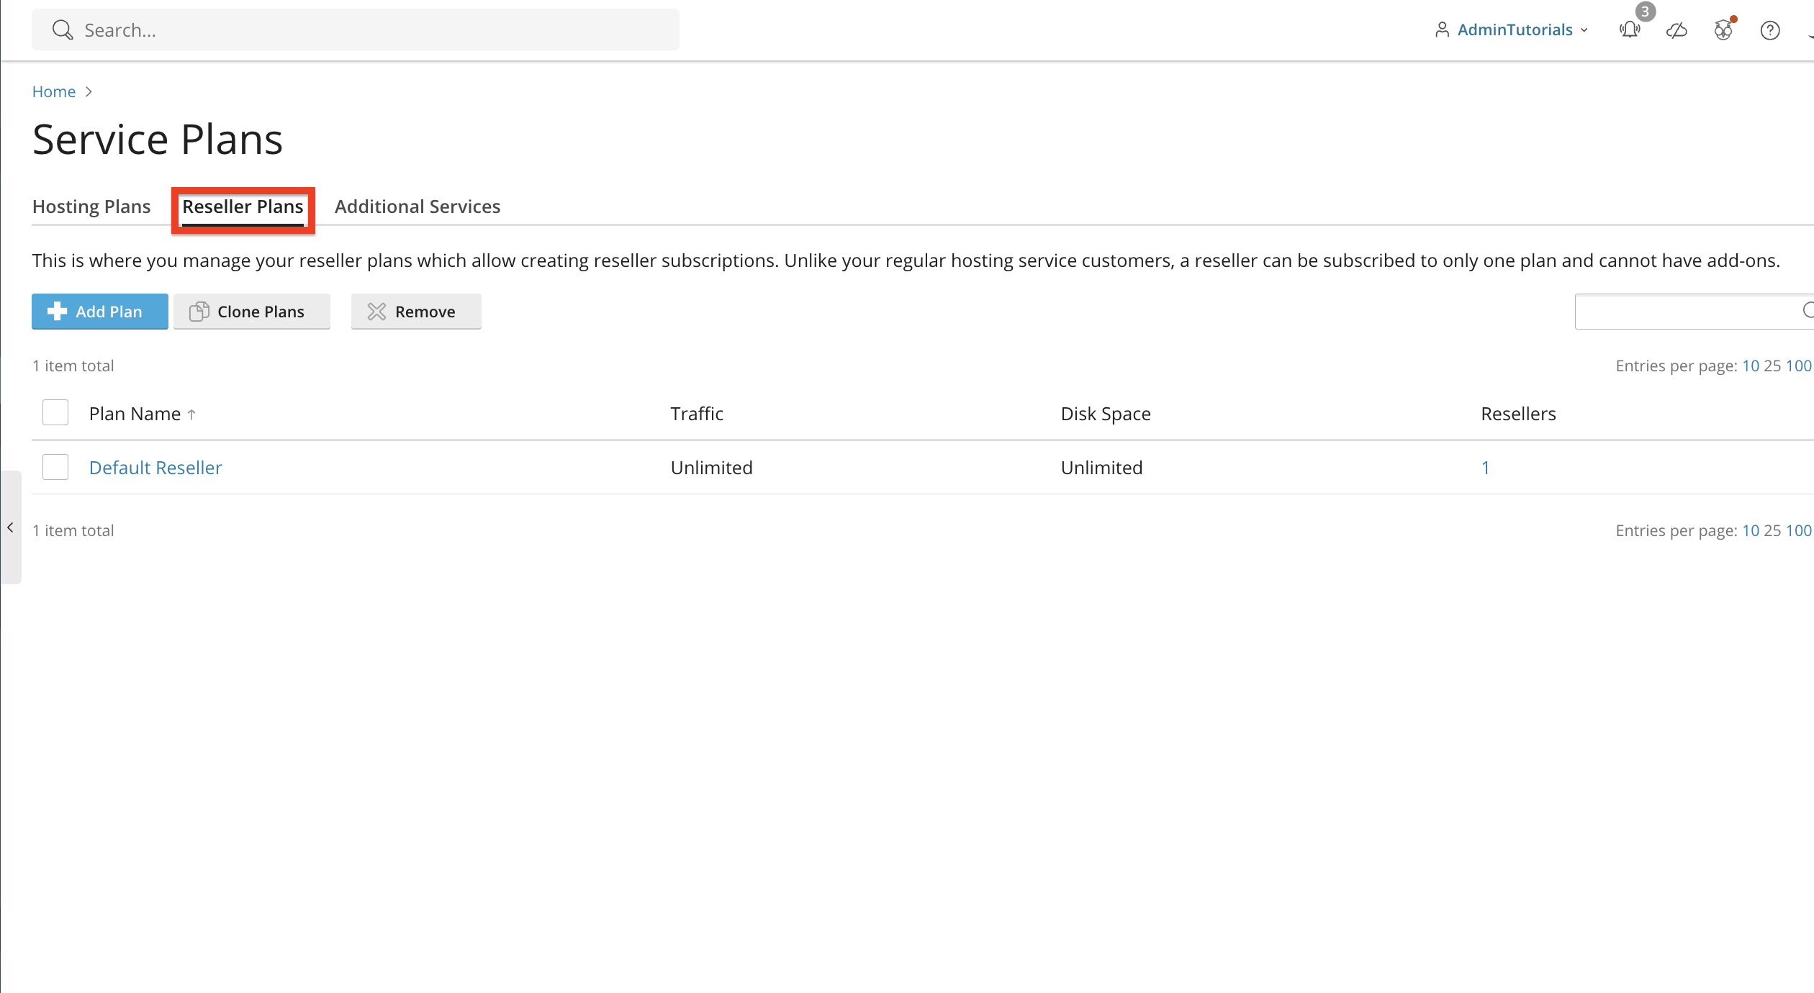Click the magnifier icon in top search bar
The height and width of the screenshot is (993, 1814).
pos(63,30)
